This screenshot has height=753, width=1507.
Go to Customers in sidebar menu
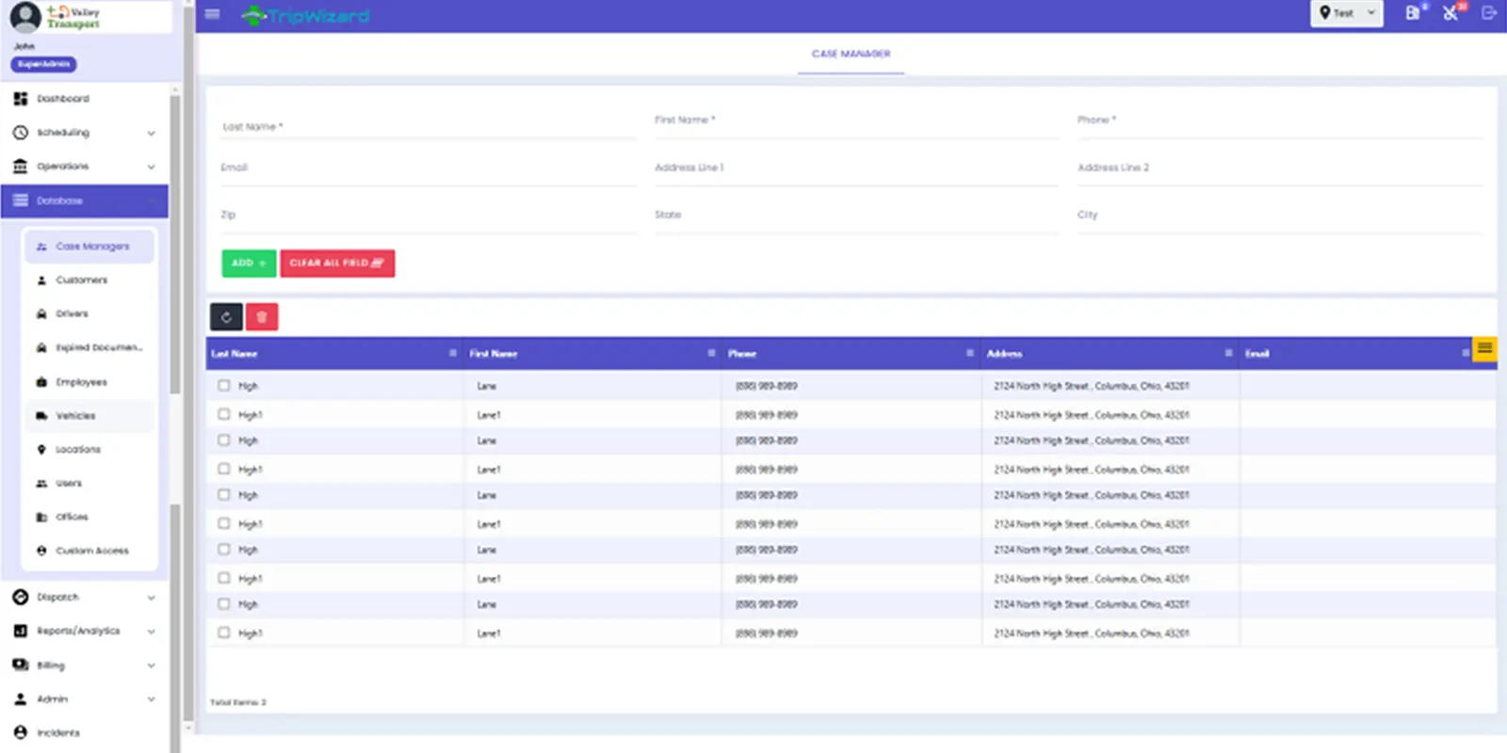coord(81,280)
